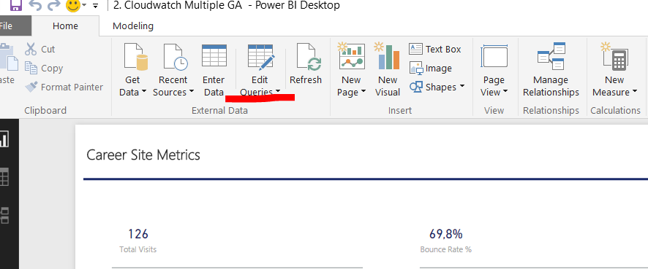Open the smiley feedback dropdown arrow
This screenshot has height=269, width=648.
point(84,5)
